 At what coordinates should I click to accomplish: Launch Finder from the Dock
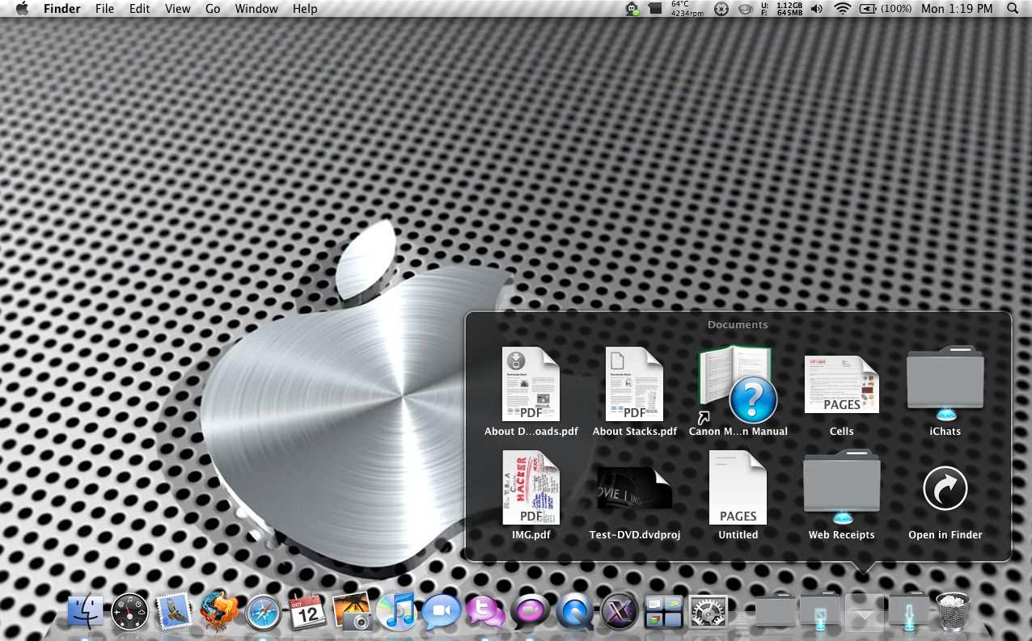click(x=87, y=611)
